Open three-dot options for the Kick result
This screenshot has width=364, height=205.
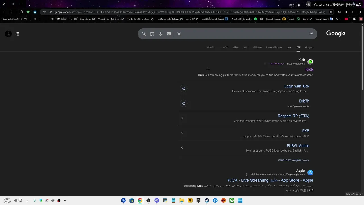tap(265, 64)
